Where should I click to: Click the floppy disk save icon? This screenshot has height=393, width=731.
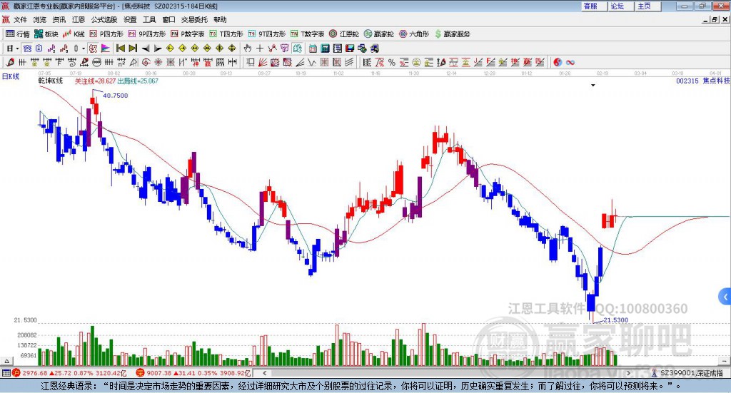[350, 49]
